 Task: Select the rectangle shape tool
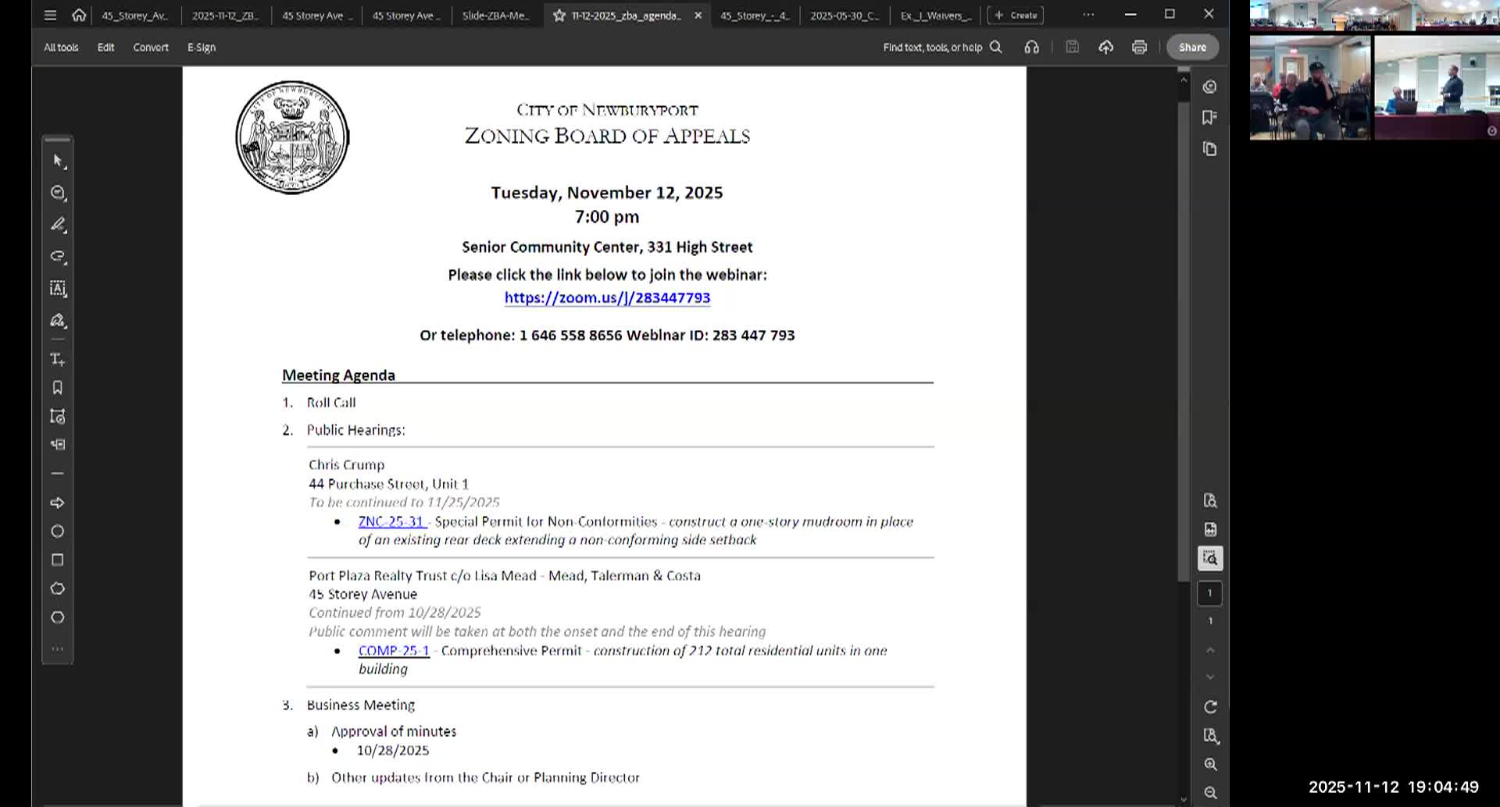pyautogui.click(x=58, y=560)
